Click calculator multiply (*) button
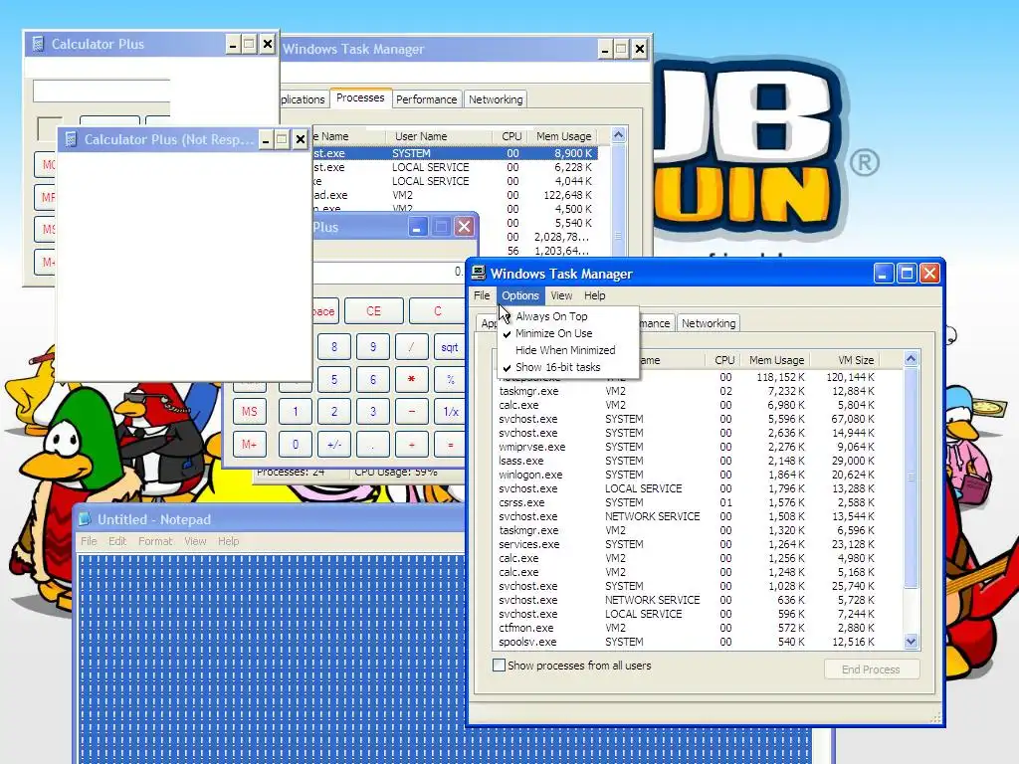 411,379
